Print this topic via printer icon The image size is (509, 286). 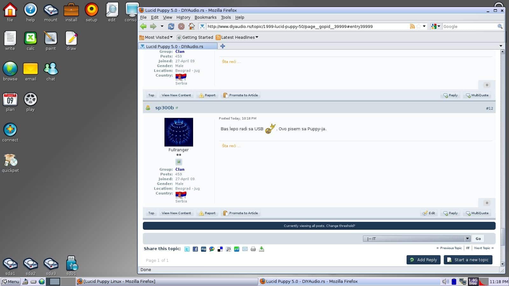point(253,249)
